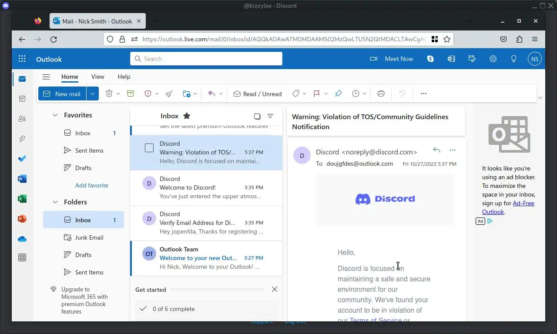This screenshot has width=557, height=334.
Task: Pin the selected message
Action: (x=339, y=94)
